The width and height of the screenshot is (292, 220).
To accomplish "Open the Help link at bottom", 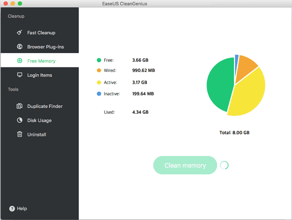I will point(22,208).
